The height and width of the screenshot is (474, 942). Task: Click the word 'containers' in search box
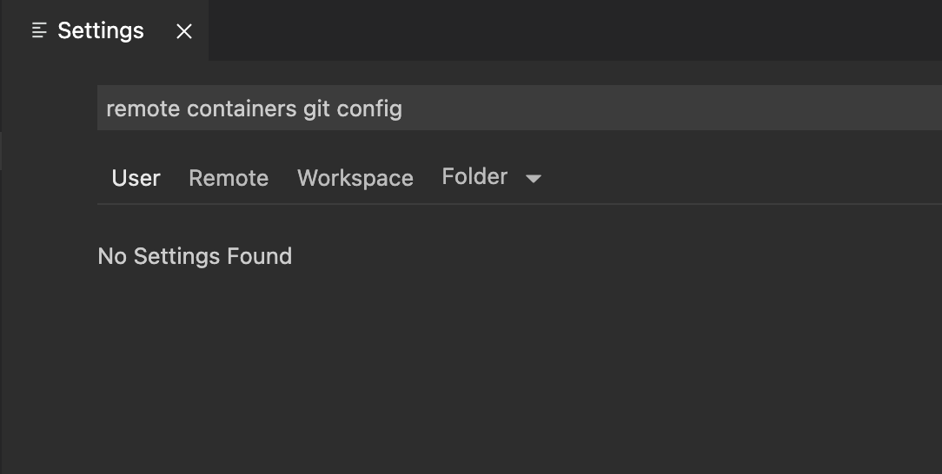(242, 109)
